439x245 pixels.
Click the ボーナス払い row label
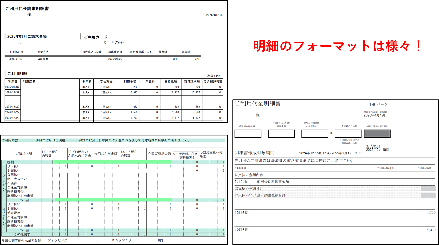pos(17,179)
